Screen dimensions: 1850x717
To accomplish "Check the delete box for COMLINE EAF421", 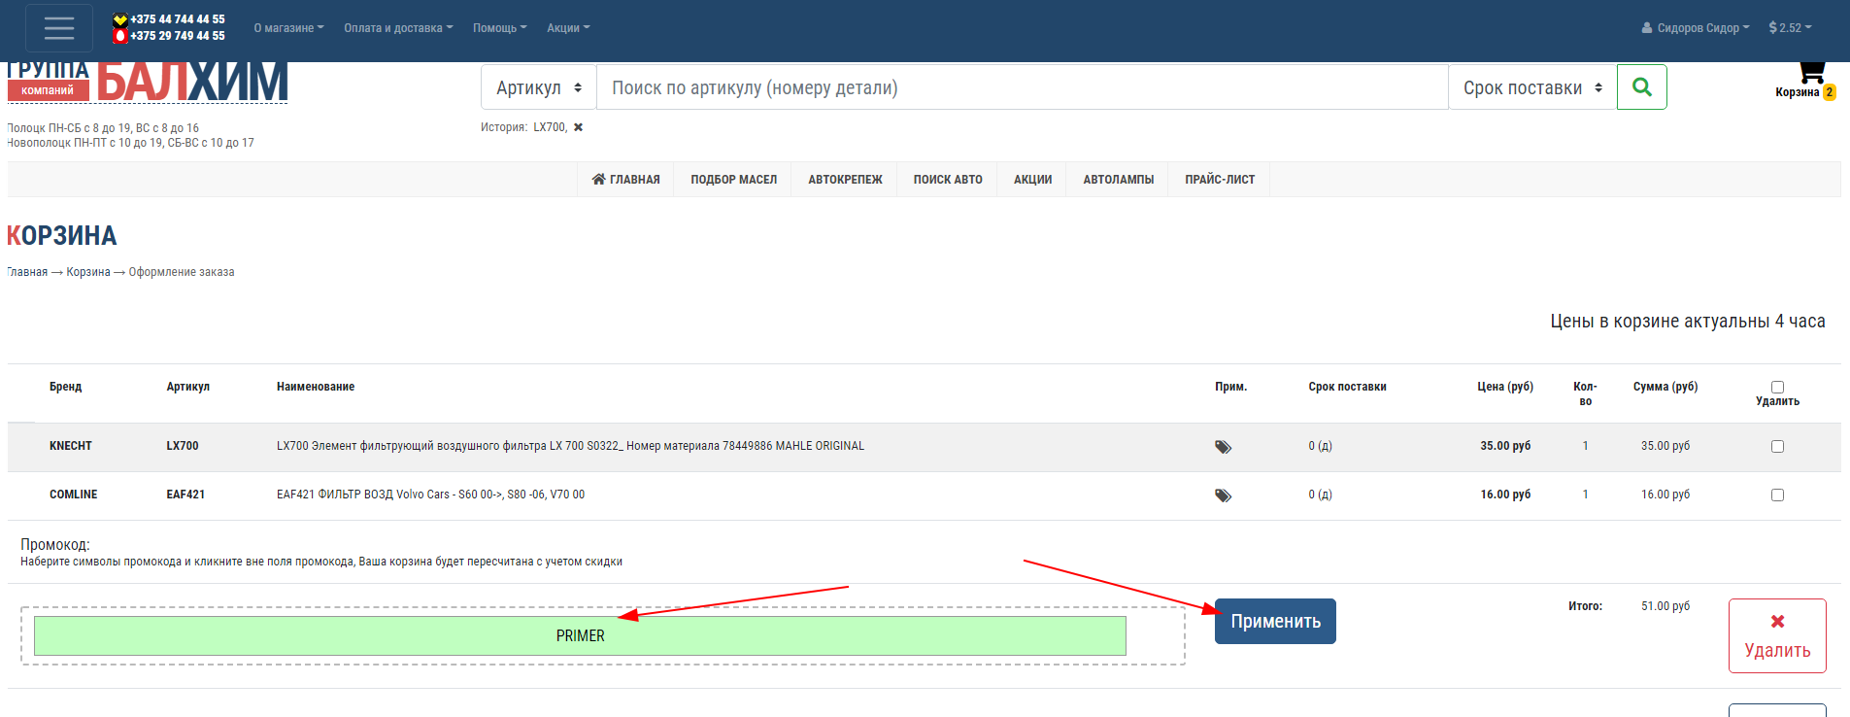I will (x=1777, y=495).
